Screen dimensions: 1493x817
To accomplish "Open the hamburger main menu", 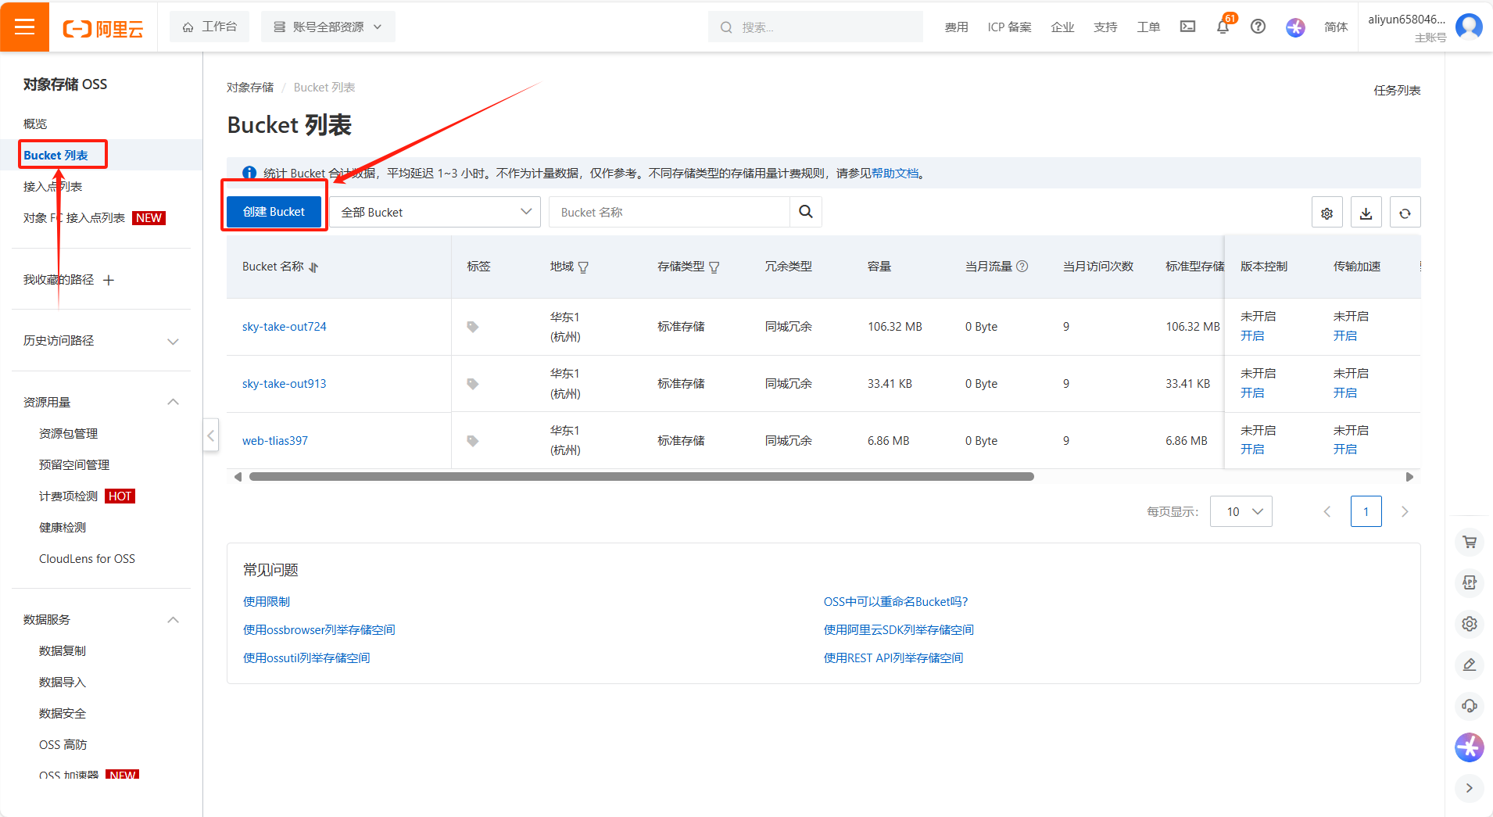I will (24, 27).
